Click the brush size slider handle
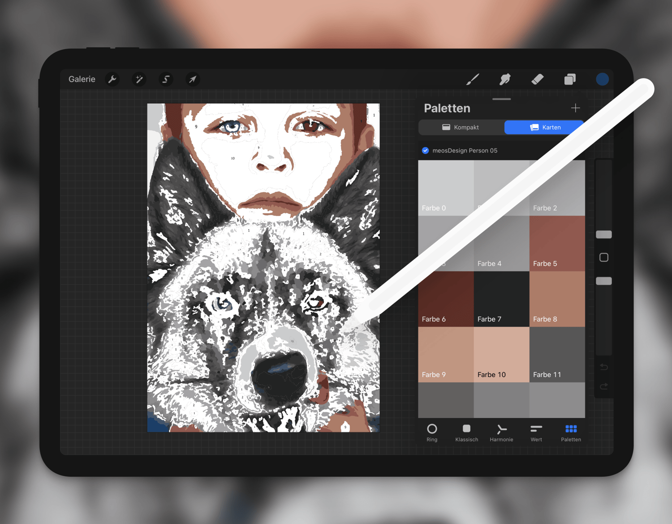 603,234
